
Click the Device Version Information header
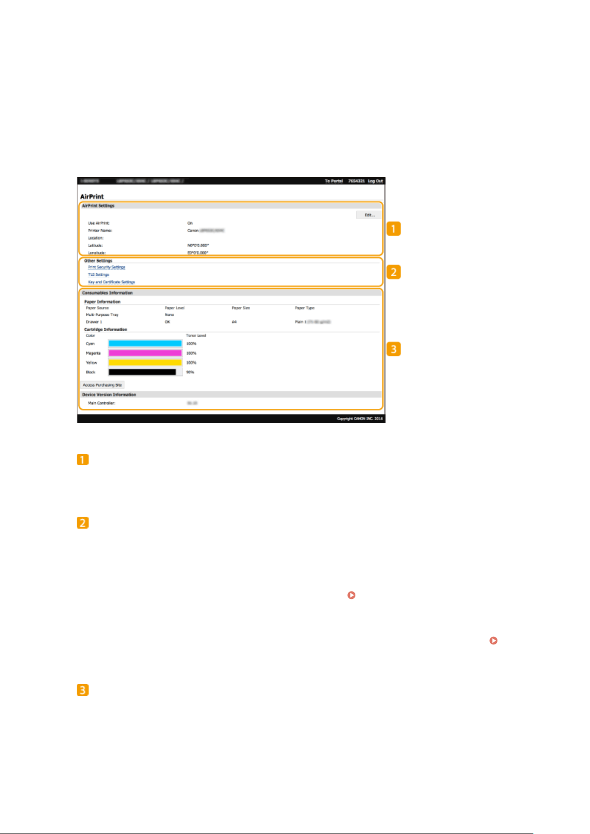(x=230, y=395)
